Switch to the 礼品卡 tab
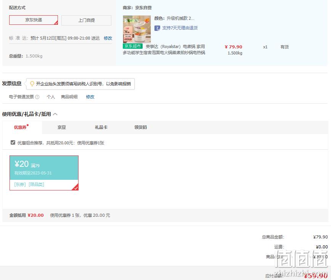 [101, 127]
